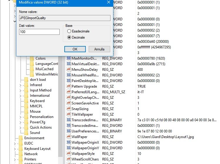Expand the Quick Actions key
This screenshot has width=220, height=164.
tap(21, 128)
